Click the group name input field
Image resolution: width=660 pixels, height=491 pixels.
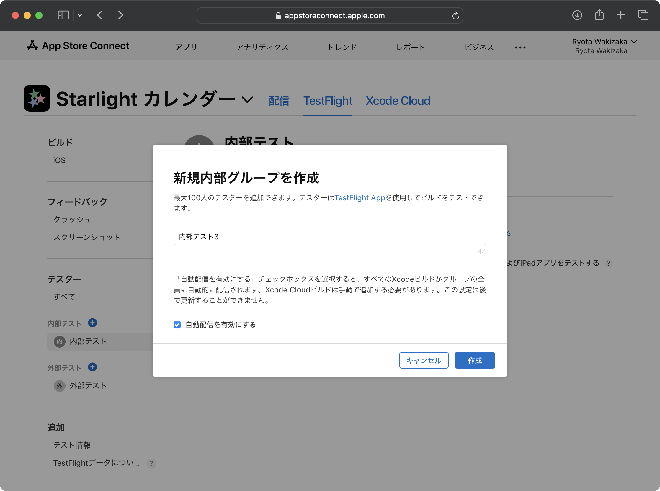[330, 237]
